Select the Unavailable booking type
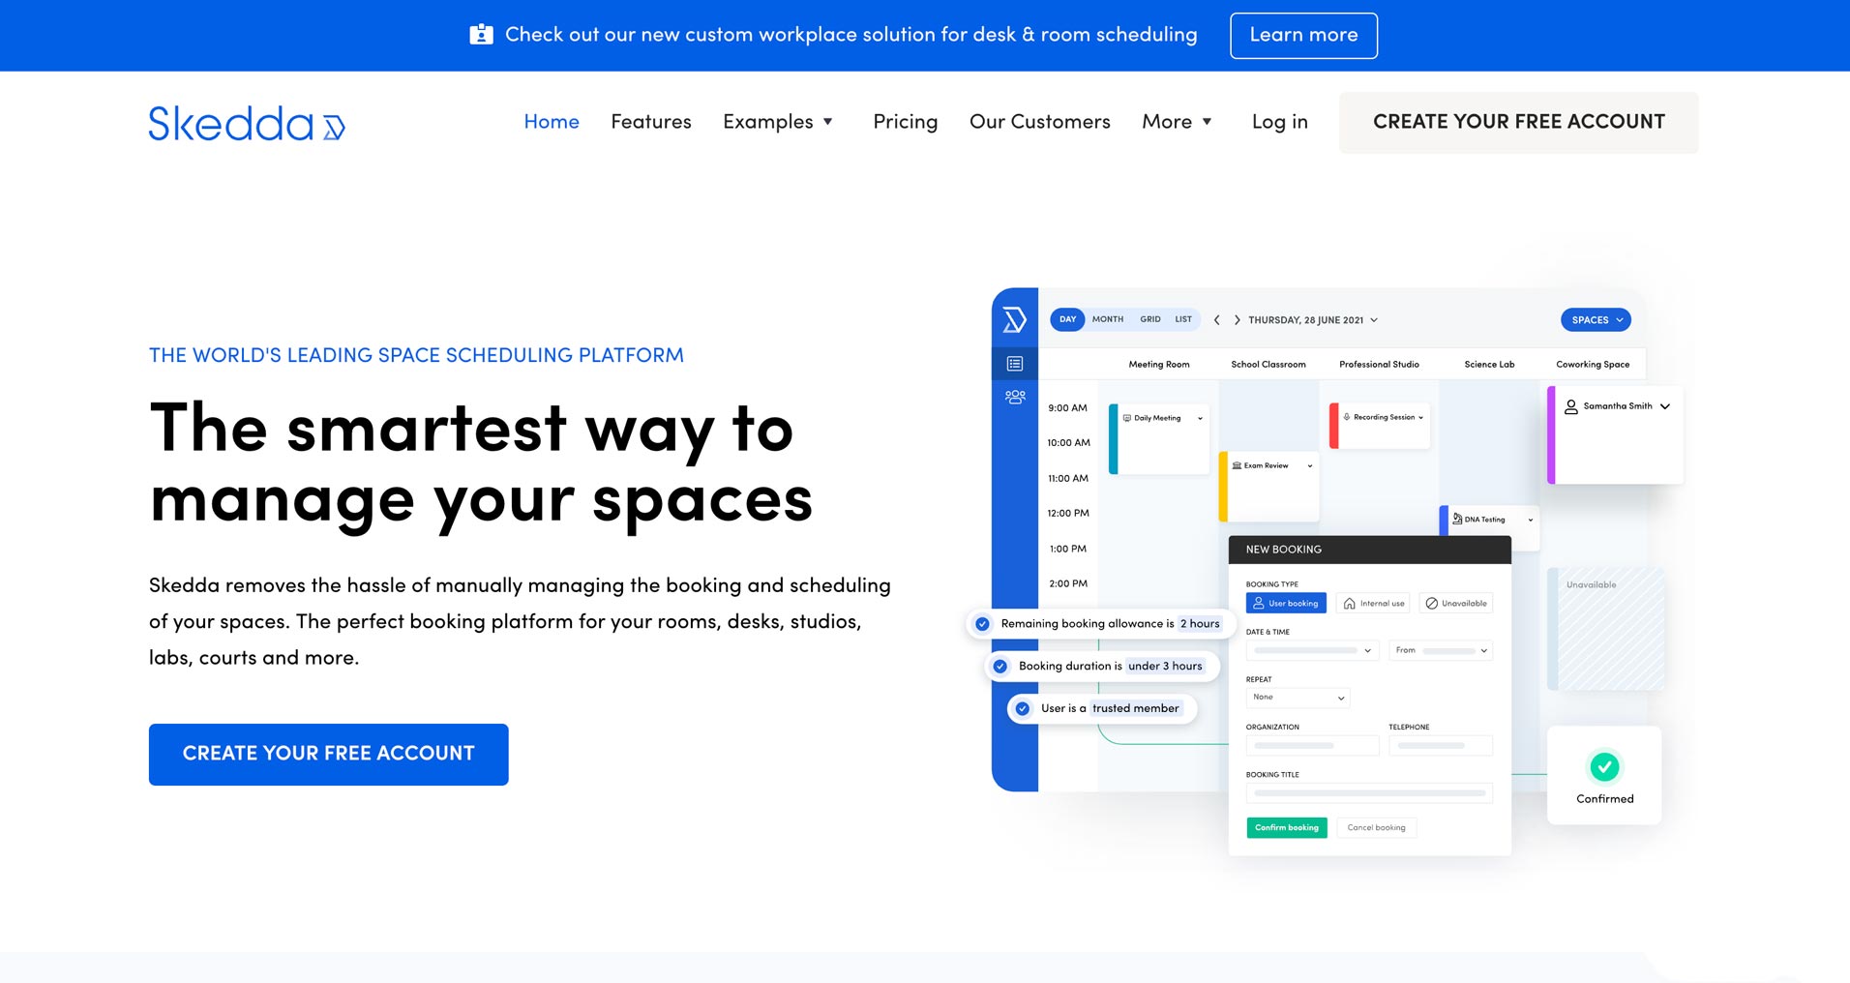 click(1456, 603)
